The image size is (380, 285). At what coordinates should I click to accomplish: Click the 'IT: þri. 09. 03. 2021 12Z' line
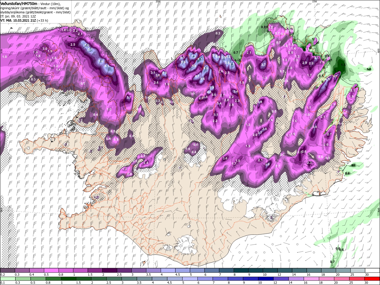[18, 16]
